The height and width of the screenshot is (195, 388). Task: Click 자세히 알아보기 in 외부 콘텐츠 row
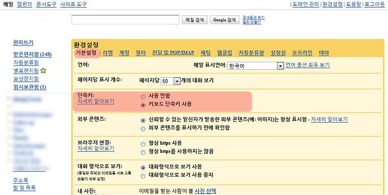[329, 119]
